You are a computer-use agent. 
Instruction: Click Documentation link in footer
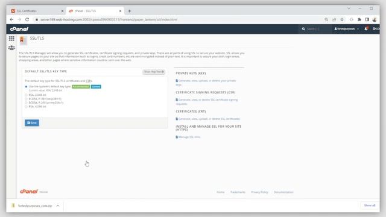coord(283,192)
